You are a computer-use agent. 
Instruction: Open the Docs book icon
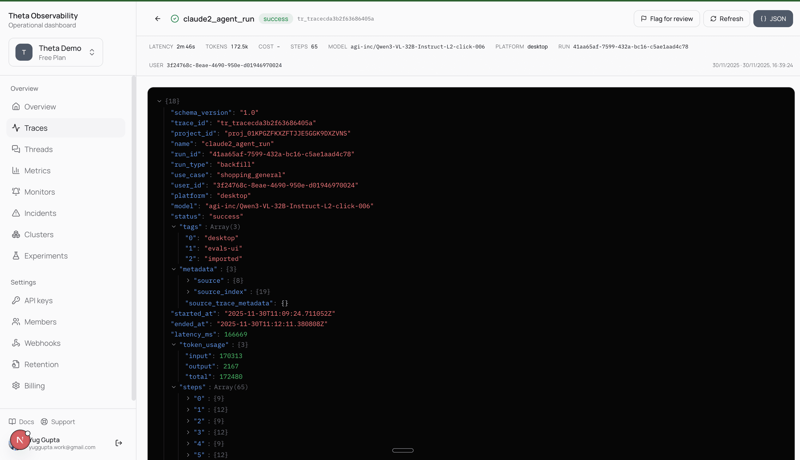coord(12,421)
